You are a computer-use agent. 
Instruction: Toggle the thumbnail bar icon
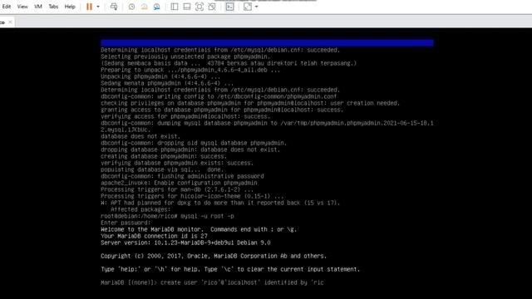click(187, 7)
